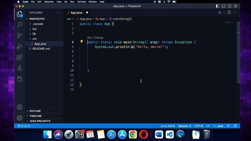Viewport: 251px width, 141px height.
Task: Open editor More Actions ellipsis
Action: point(235,13)
